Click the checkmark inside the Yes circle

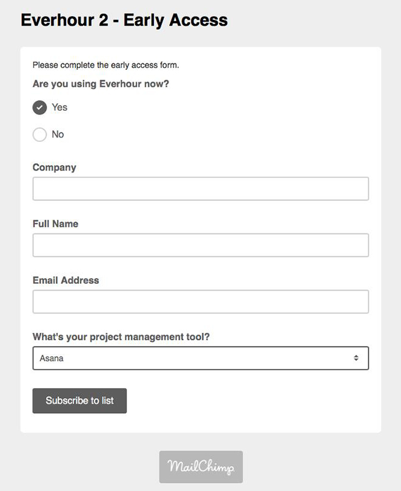tap(39, 108)
